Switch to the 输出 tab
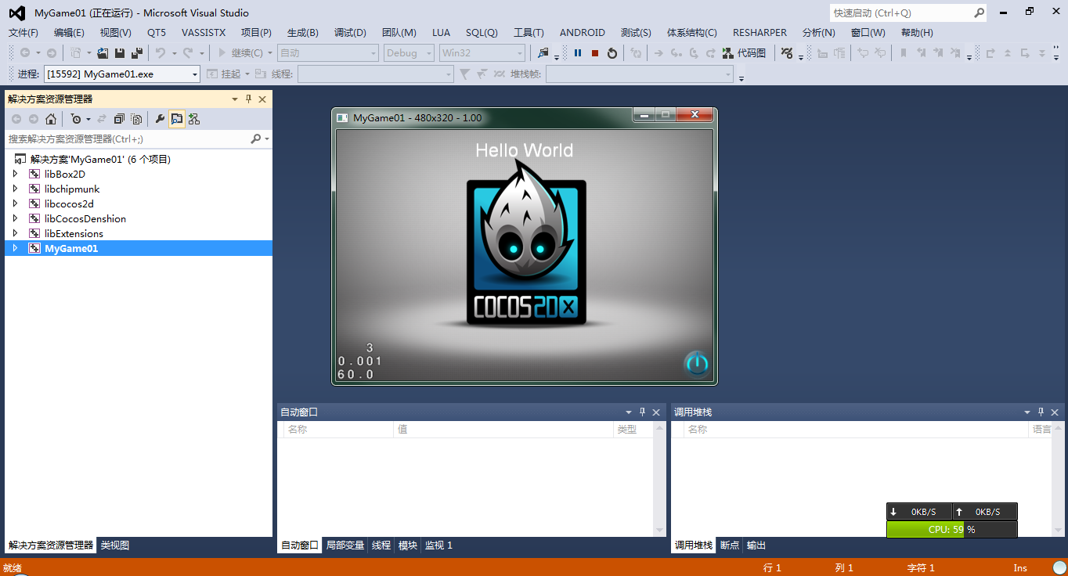 tap(756, 545)
